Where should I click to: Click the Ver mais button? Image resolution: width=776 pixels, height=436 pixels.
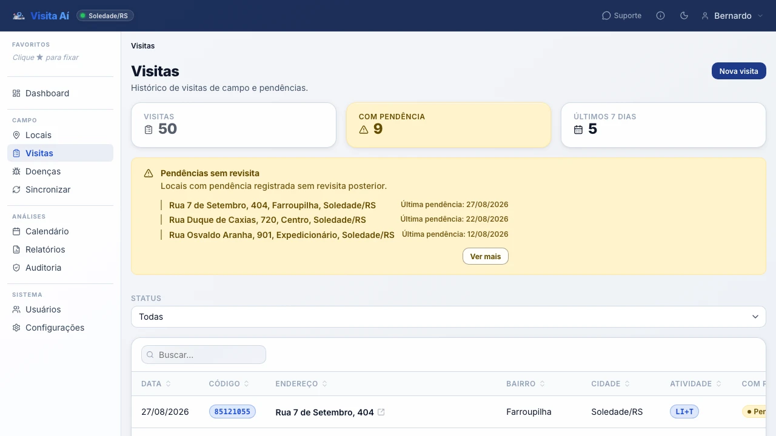(485, 256)
